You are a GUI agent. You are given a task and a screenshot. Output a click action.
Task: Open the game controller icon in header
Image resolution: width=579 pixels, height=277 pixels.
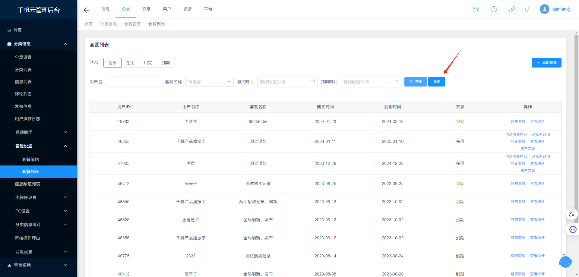(x=476, y=9)
